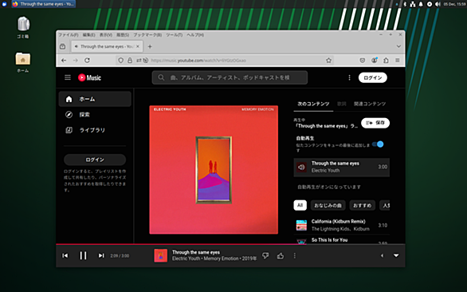Show site security padlock info
467x292 pixels.
pyautogui.click(x=130, y=61)
